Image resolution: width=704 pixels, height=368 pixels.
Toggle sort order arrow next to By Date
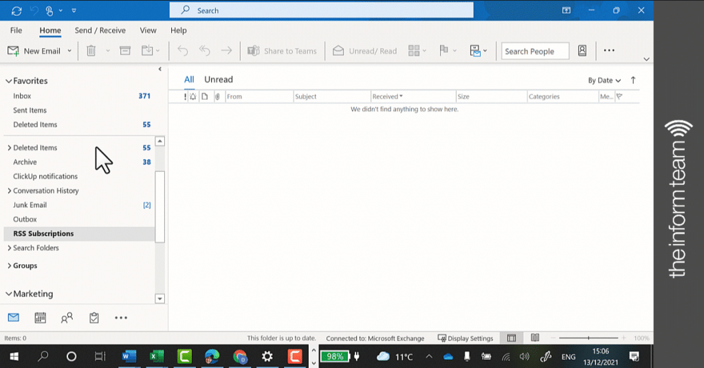coord(633,80)
